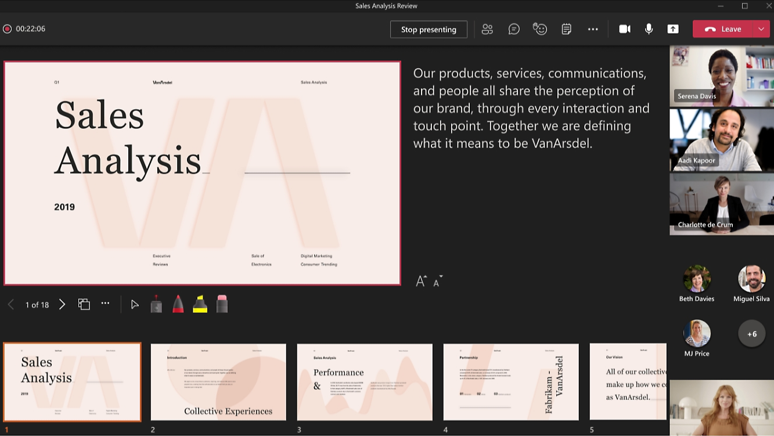Open the slide grid view icon
This screenshot has width=774, height=436.
[x=84, y=304]
